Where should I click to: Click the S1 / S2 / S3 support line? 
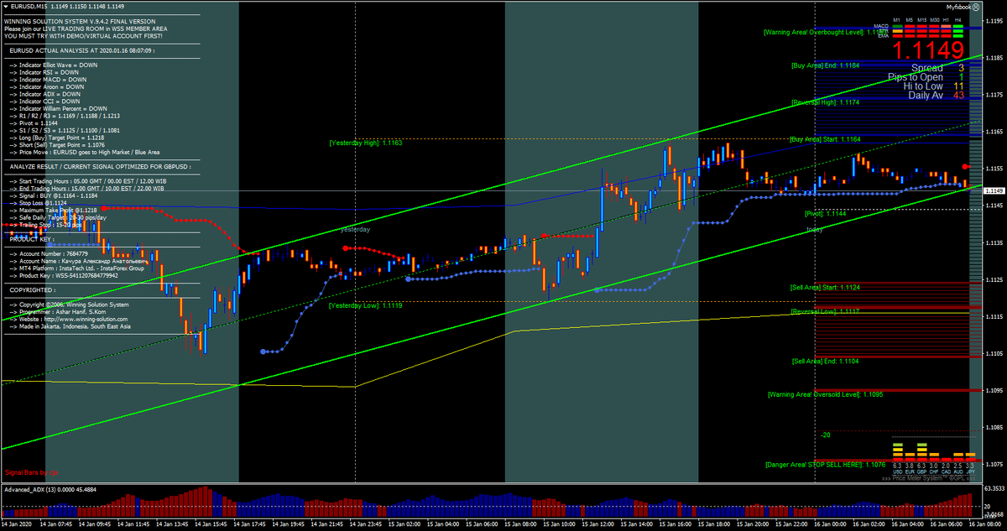65,131
